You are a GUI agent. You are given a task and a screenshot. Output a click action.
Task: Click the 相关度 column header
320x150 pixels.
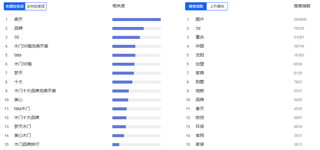click(x=118, y=6)
